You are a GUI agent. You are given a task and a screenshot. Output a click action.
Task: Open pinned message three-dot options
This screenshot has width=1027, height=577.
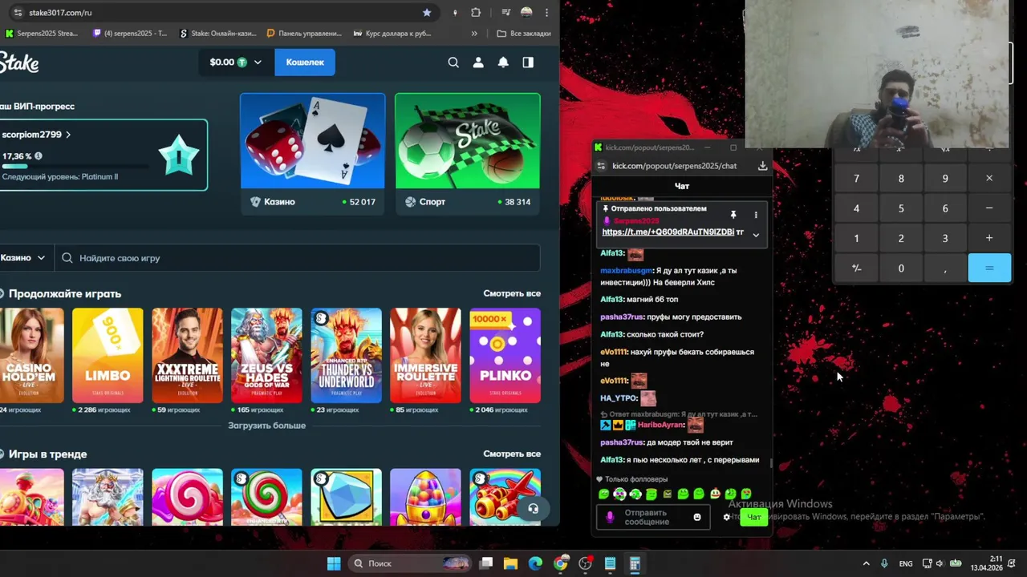point(755,215)
